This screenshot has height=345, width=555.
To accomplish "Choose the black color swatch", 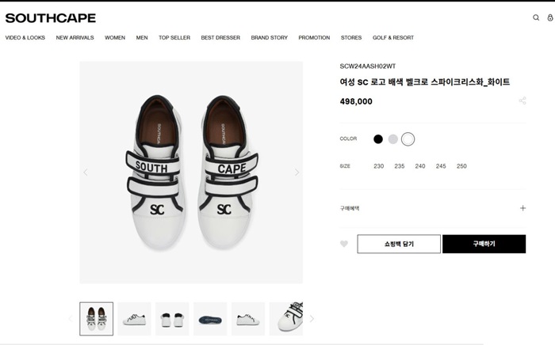I will [378, 139].
